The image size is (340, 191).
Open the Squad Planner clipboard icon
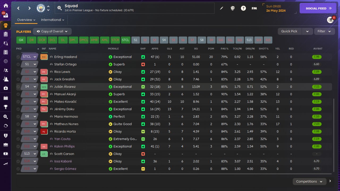pos(6,34)
